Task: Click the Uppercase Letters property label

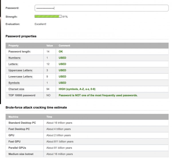Action: click(x=21, y=70)
